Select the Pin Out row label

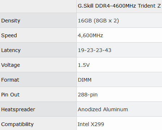pos(10,95)
